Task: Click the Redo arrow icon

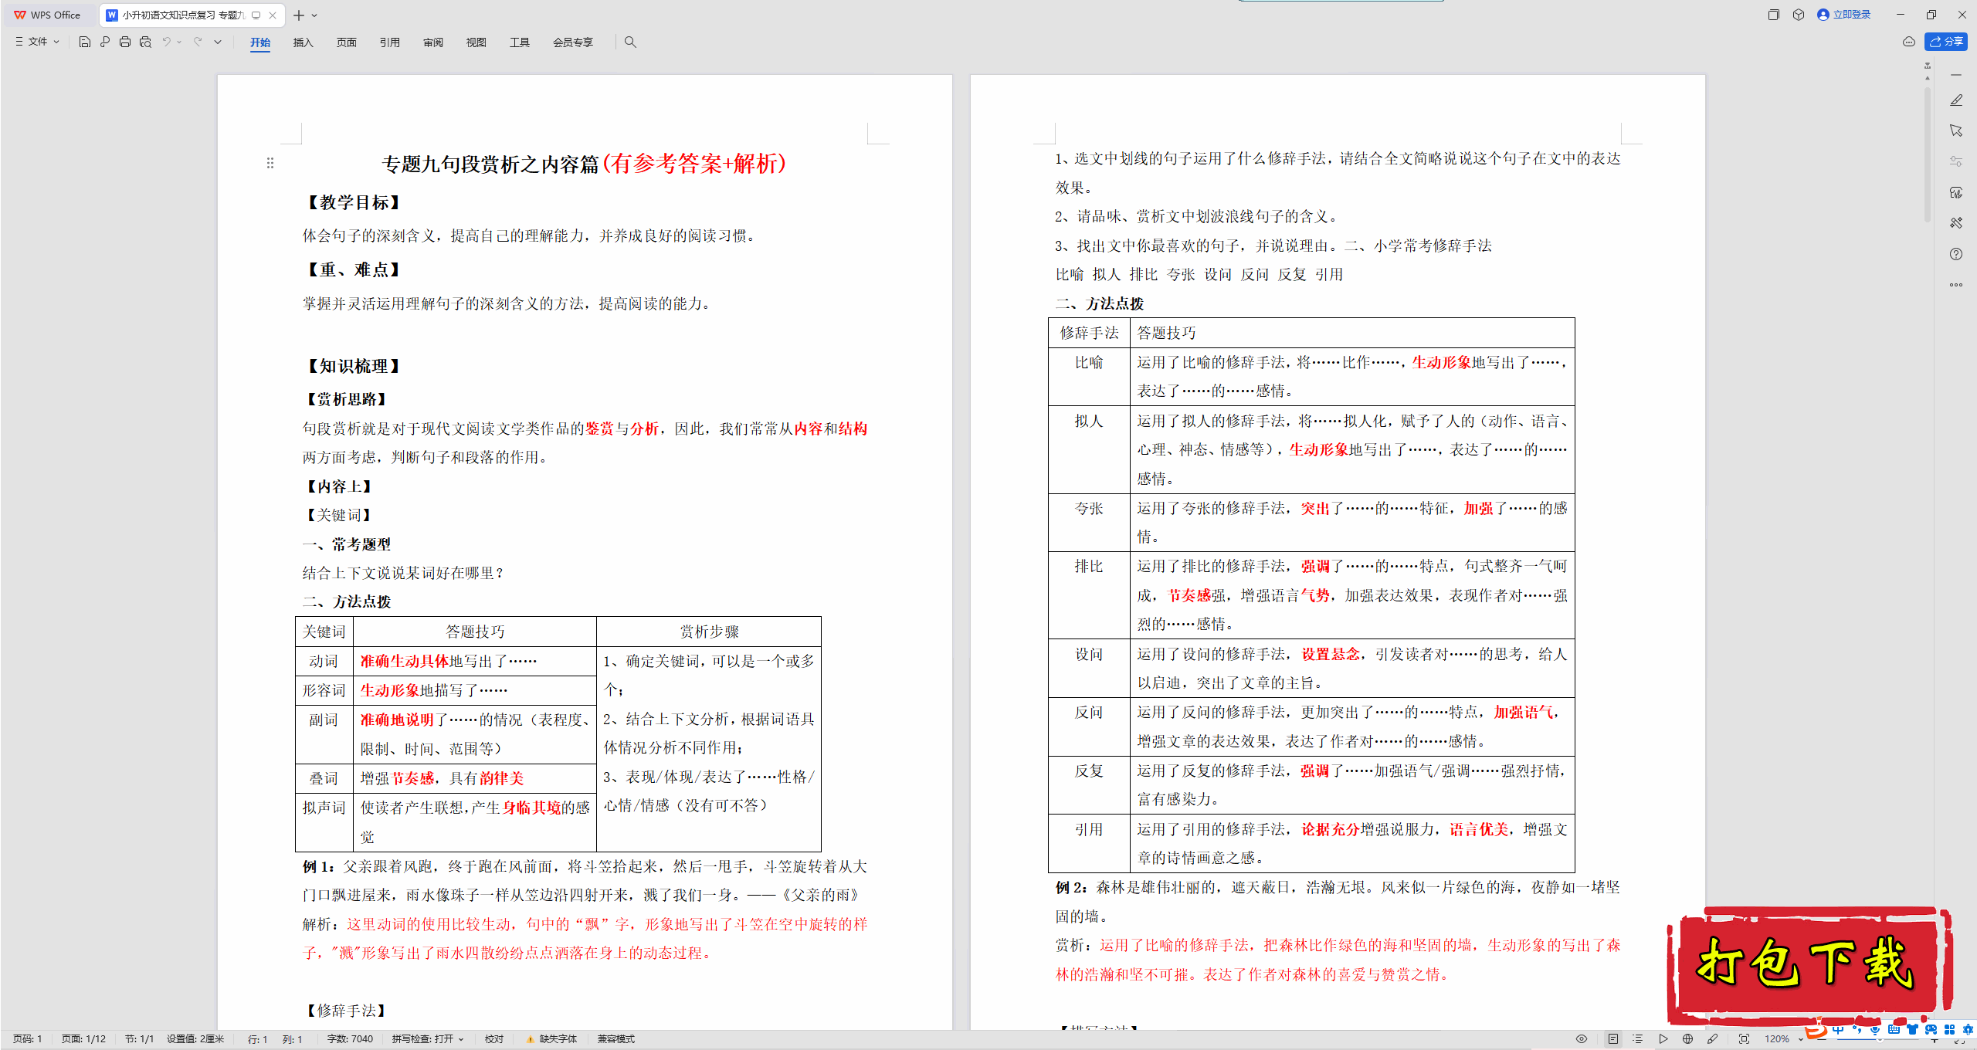Action: point(198,42)
